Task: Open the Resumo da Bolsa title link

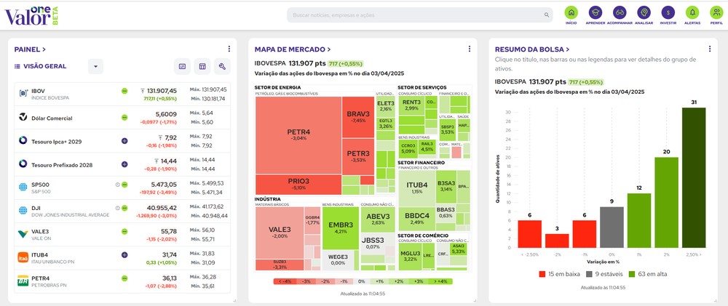Action: tap(532, 49)
